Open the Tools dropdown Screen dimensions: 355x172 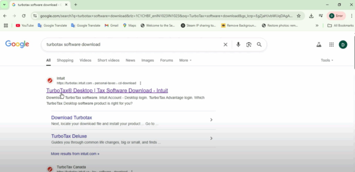(327, 60)
